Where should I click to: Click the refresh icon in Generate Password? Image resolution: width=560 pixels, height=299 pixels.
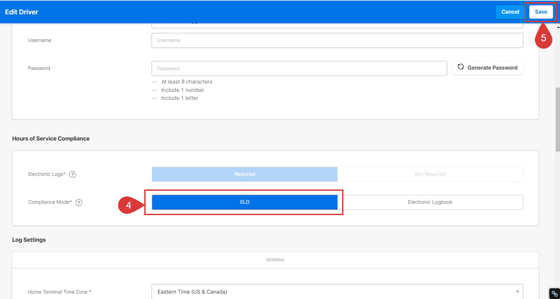point(461,67)
